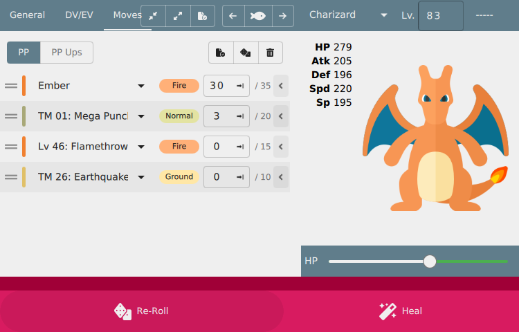The image size is (519, 332).
Task: Open the TM 01: Mega Punch move dropdown
Action: [141, 116]
